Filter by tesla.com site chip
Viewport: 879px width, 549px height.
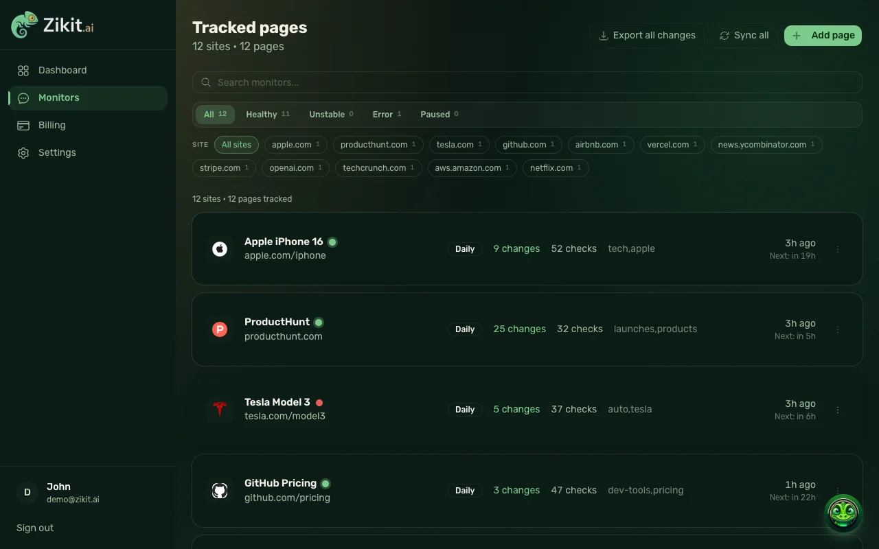pos(459,145)
